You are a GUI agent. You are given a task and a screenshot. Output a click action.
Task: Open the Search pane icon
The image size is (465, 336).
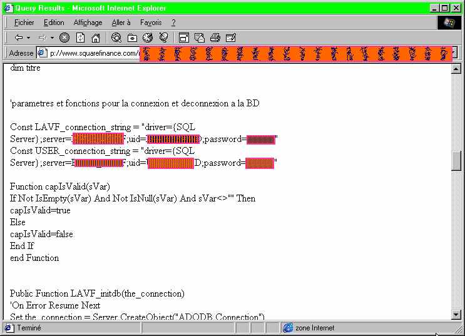116,38
